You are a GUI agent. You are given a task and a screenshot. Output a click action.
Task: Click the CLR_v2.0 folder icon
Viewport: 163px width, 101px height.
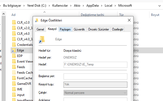pyautogui.click(x=14, y=22)
